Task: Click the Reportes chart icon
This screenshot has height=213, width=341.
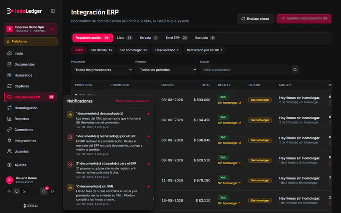Action: [9, 119]
